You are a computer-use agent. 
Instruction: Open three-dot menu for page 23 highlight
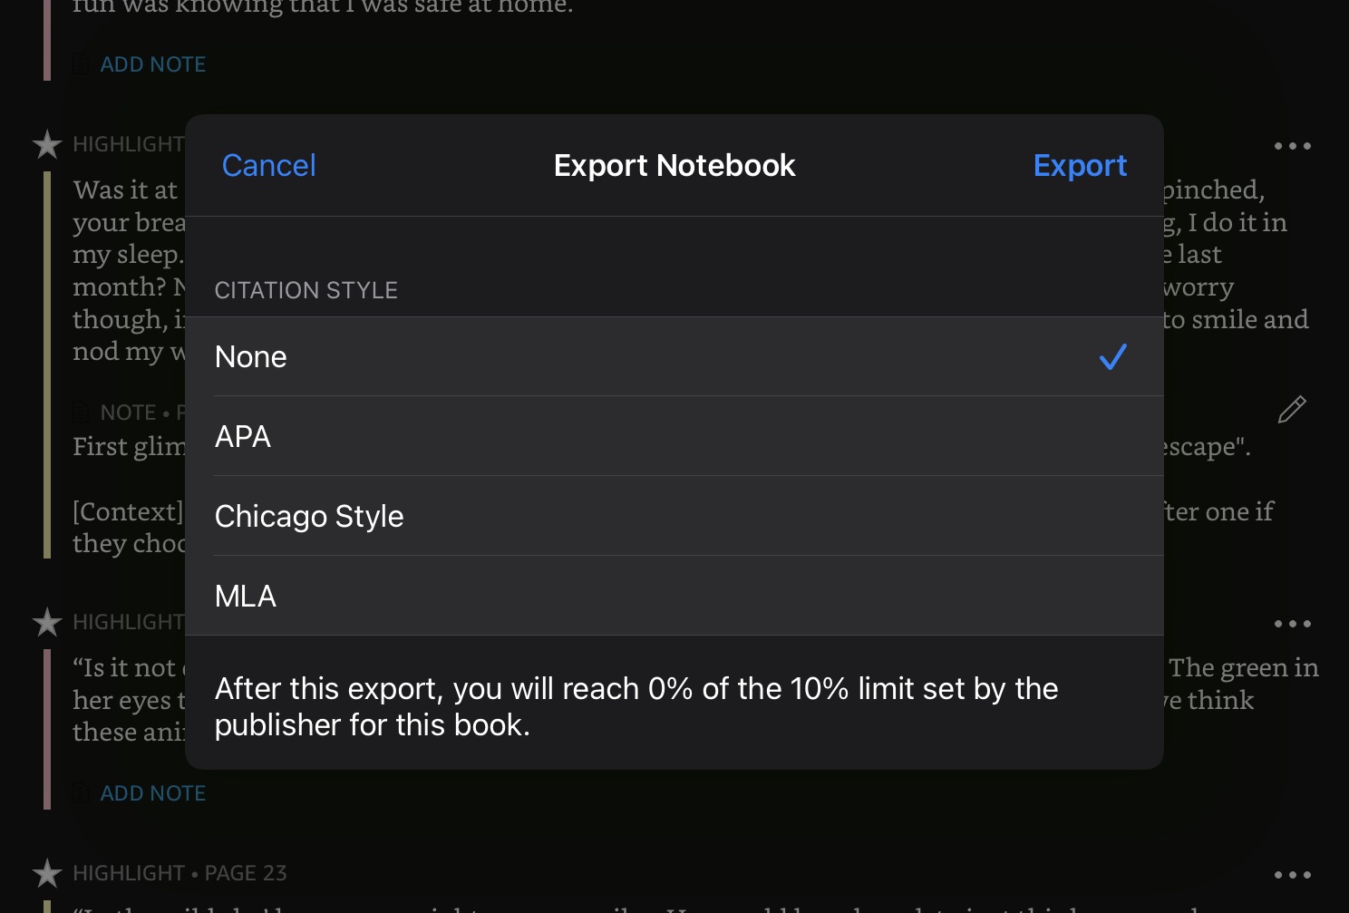(x=1292, y=875)
